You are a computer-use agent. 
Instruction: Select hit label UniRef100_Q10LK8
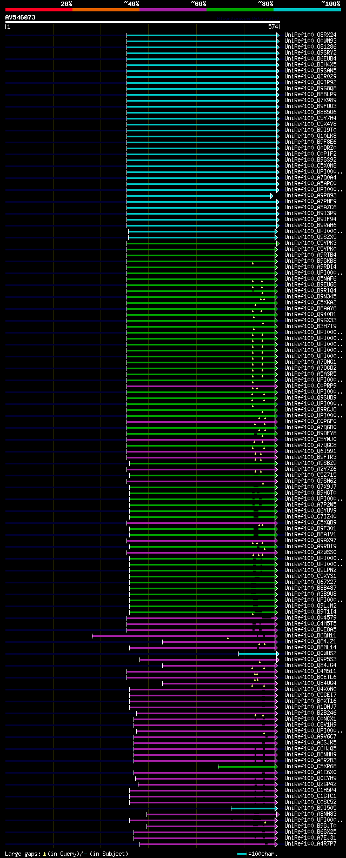tap(311, 136)
